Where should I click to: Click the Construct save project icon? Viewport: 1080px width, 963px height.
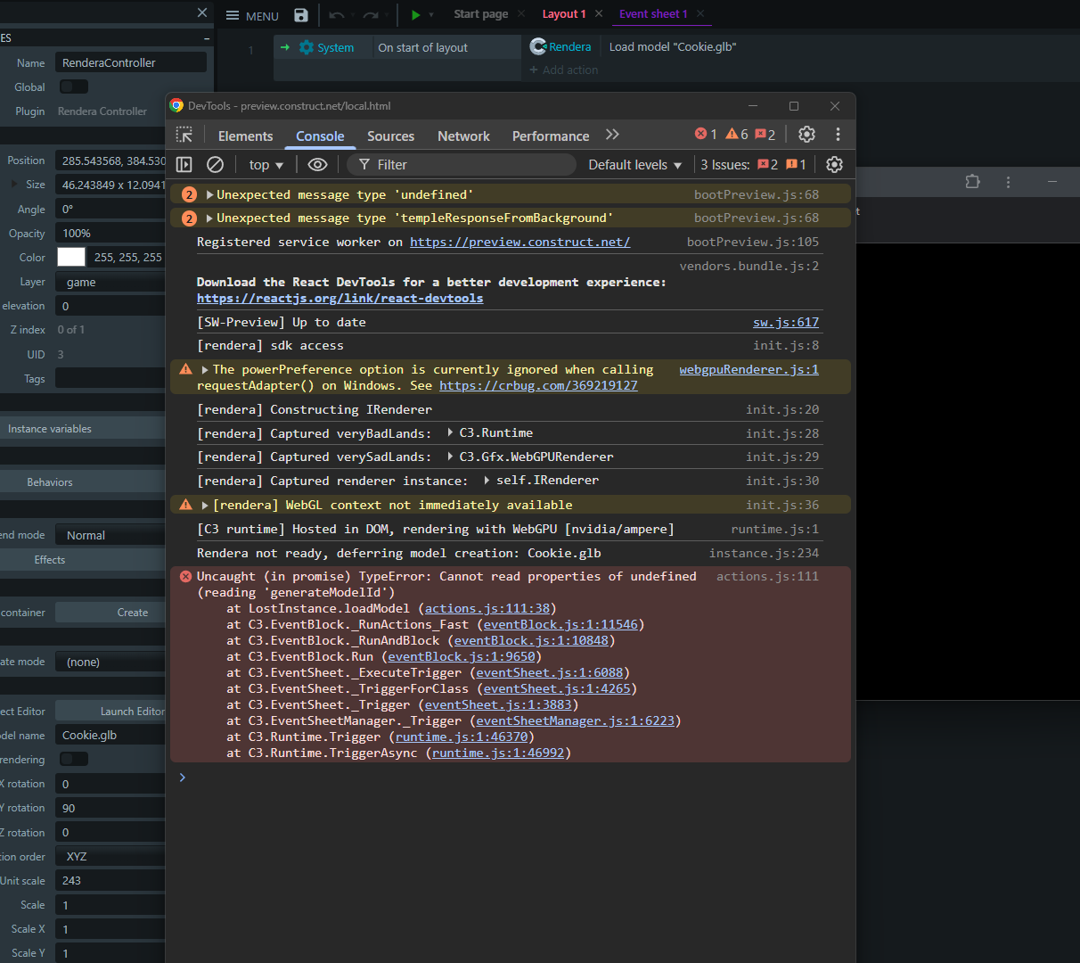[301, 15]
